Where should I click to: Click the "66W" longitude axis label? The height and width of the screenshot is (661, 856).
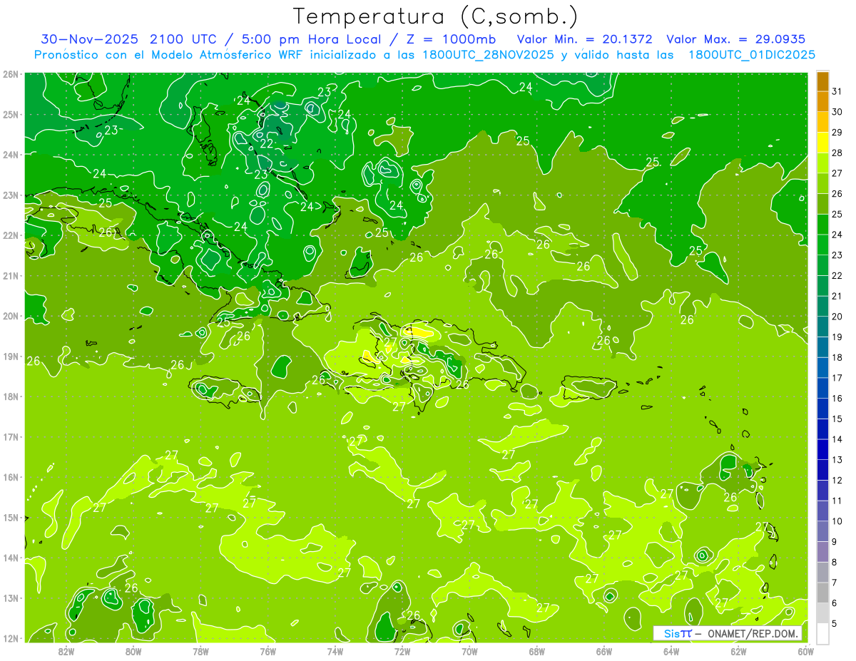[x=604, y=651]
